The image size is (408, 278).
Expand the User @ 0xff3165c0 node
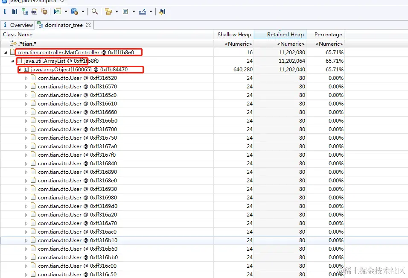(x=26, y=95)
